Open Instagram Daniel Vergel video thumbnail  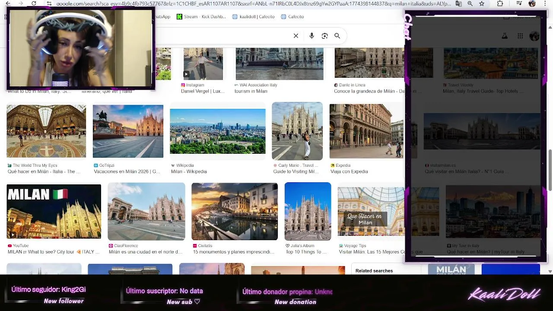[x=203, y=64]
